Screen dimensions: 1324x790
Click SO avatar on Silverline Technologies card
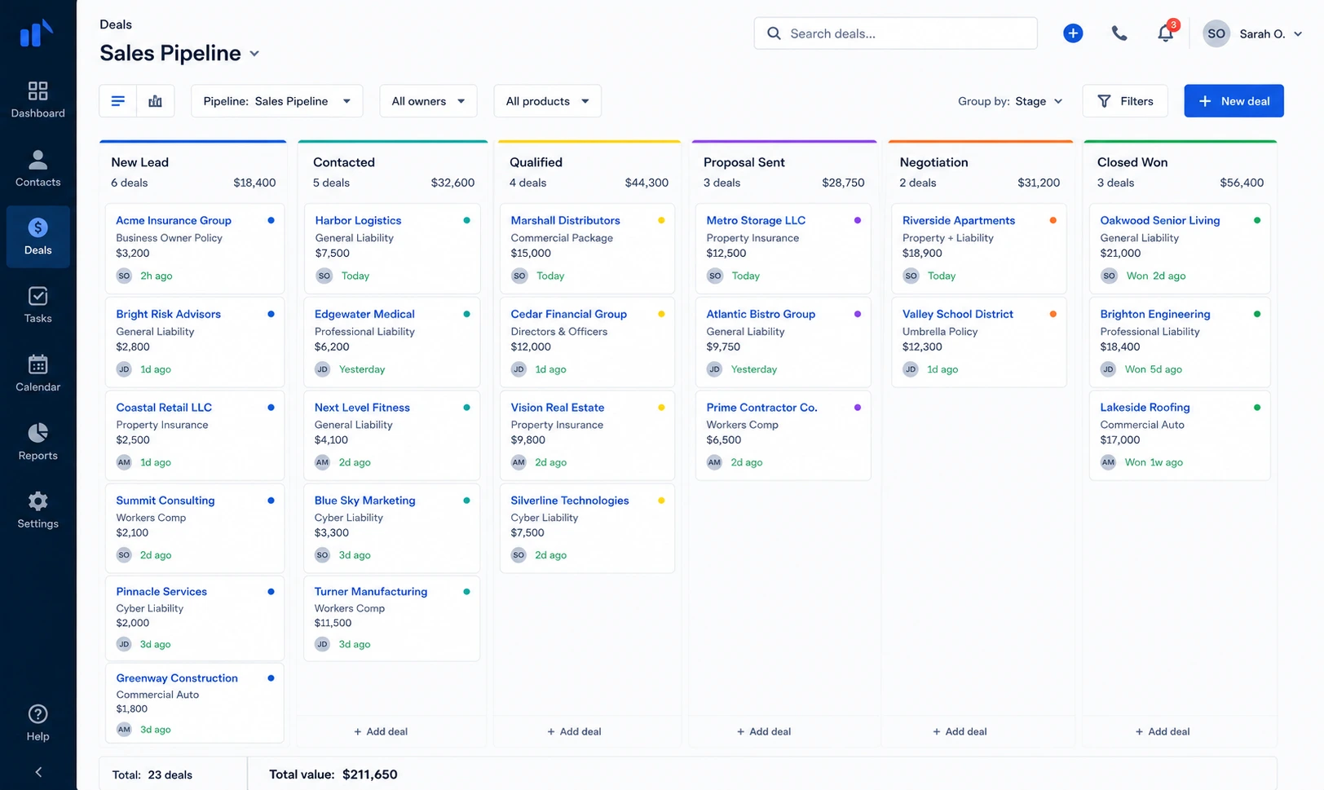tap(519, 555)
